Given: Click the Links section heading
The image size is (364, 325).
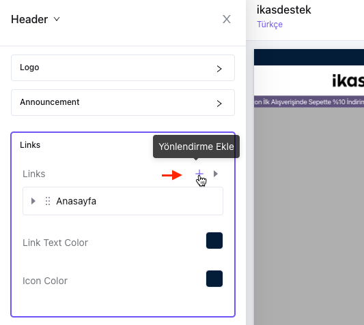Looking at the screenshot, I should coord(30,145).
